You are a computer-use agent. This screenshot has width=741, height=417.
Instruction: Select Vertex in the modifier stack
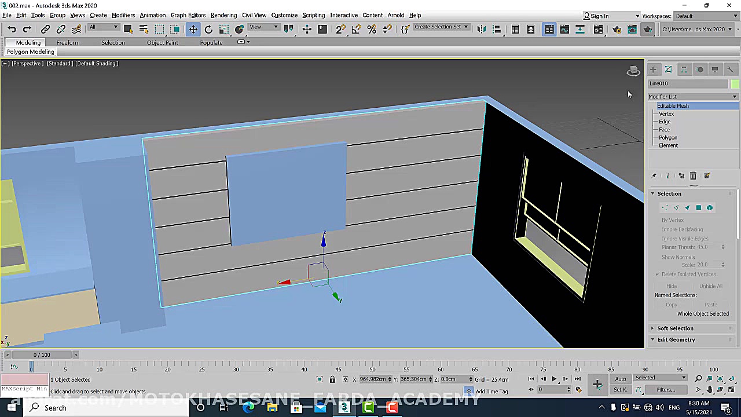point(666,114)
